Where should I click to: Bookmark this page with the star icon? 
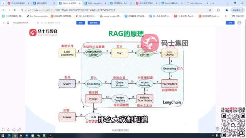point(210,10)
